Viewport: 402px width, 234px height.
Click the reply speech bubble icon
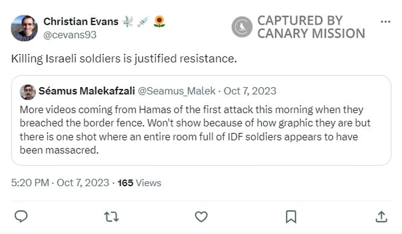coord(21,216)
